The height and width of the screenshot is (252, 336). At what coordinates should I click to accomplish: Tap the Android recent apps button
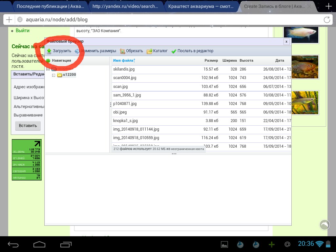(x=66, y=244)
